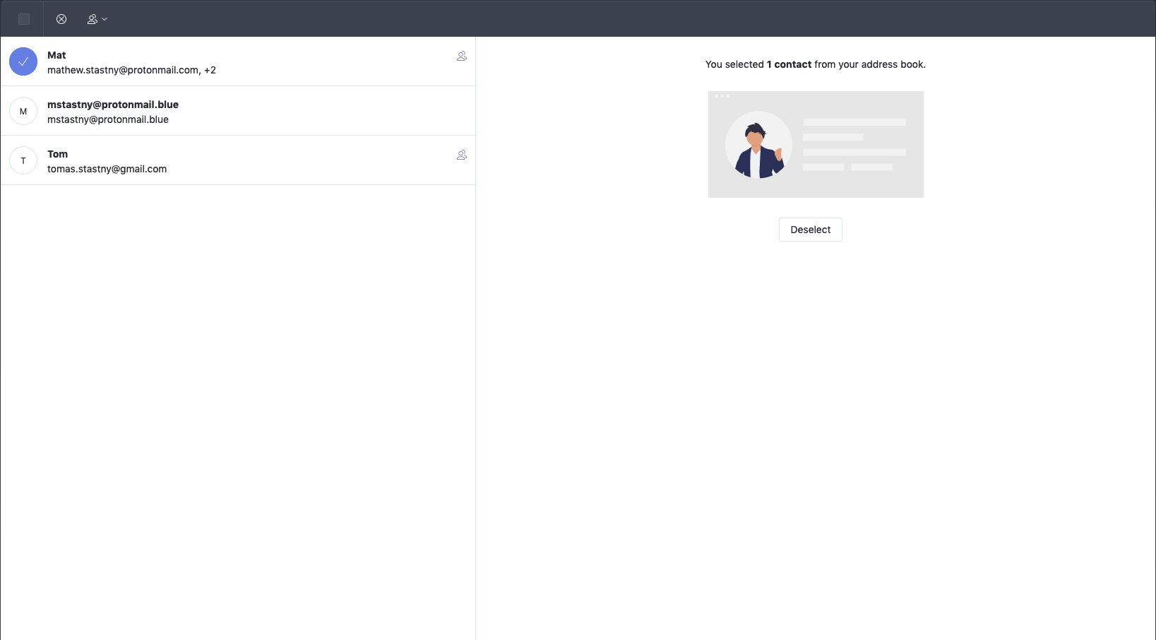1156x640 pixels.
Task: Open the mstastny@protonmail.blue contact row
Action: [x=212, y=111]
